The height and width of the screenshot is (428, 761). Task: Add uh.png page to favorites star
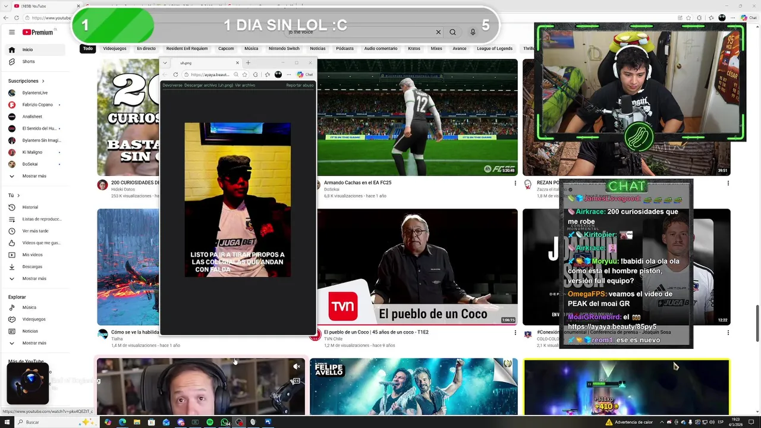(244, 74)
